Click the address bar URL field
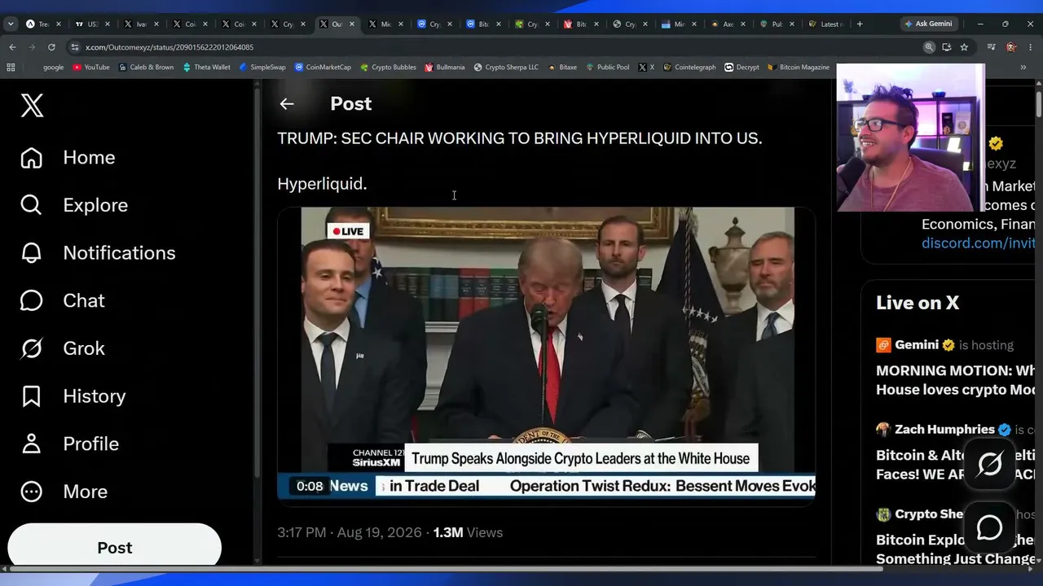 click(x=497, y=47)
